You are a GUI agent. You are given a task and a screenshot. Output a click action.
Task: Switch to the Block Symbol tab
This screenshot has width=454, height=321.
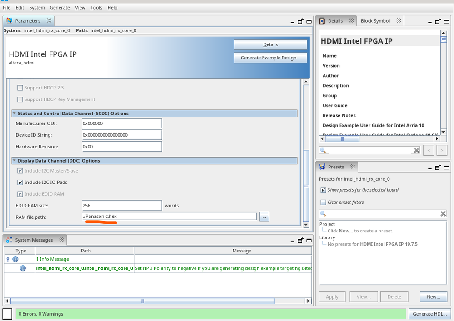(375, 21)
